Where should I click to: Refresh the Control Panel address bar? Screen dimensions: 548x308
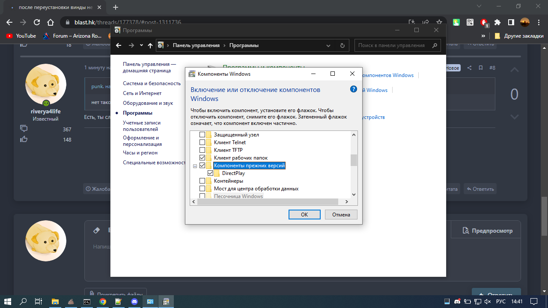point(342,45)
